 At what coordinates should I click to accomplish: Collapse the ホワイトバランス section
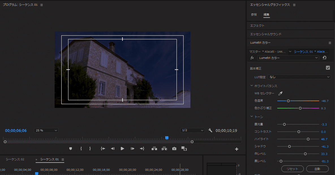point(252,86)
